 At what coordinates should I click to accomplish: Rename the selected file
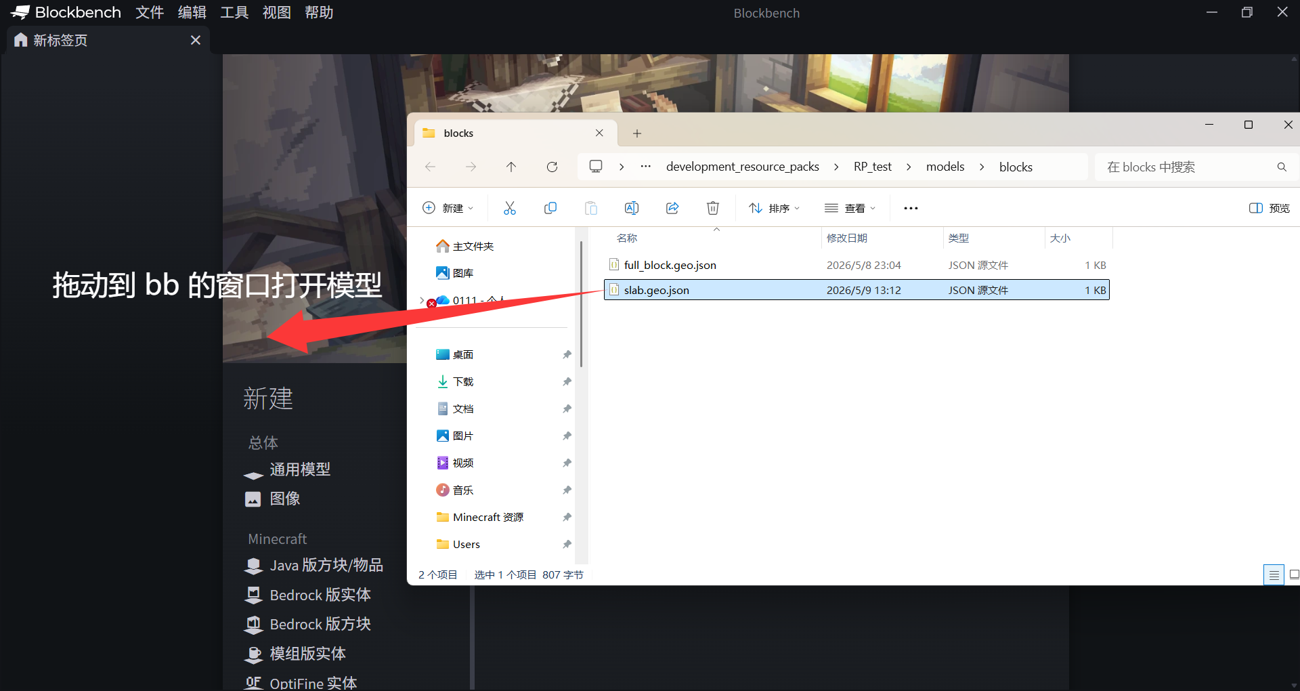[x=632, y=208]
